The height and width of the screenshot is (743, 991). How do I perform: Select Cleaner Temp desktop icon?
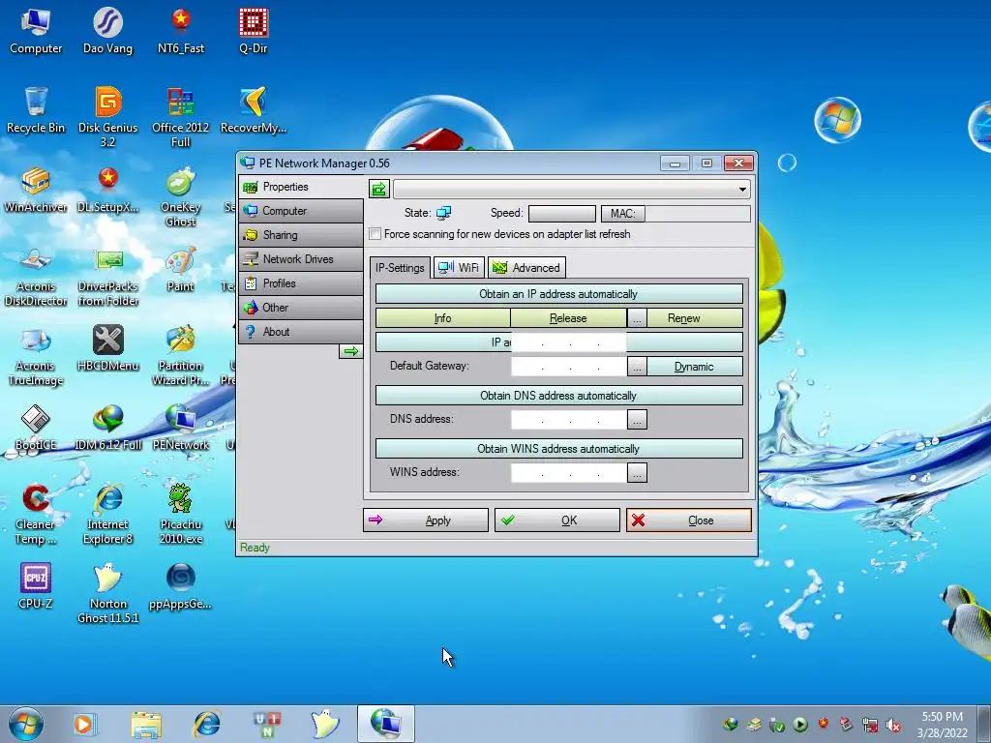tap(36, 515)
